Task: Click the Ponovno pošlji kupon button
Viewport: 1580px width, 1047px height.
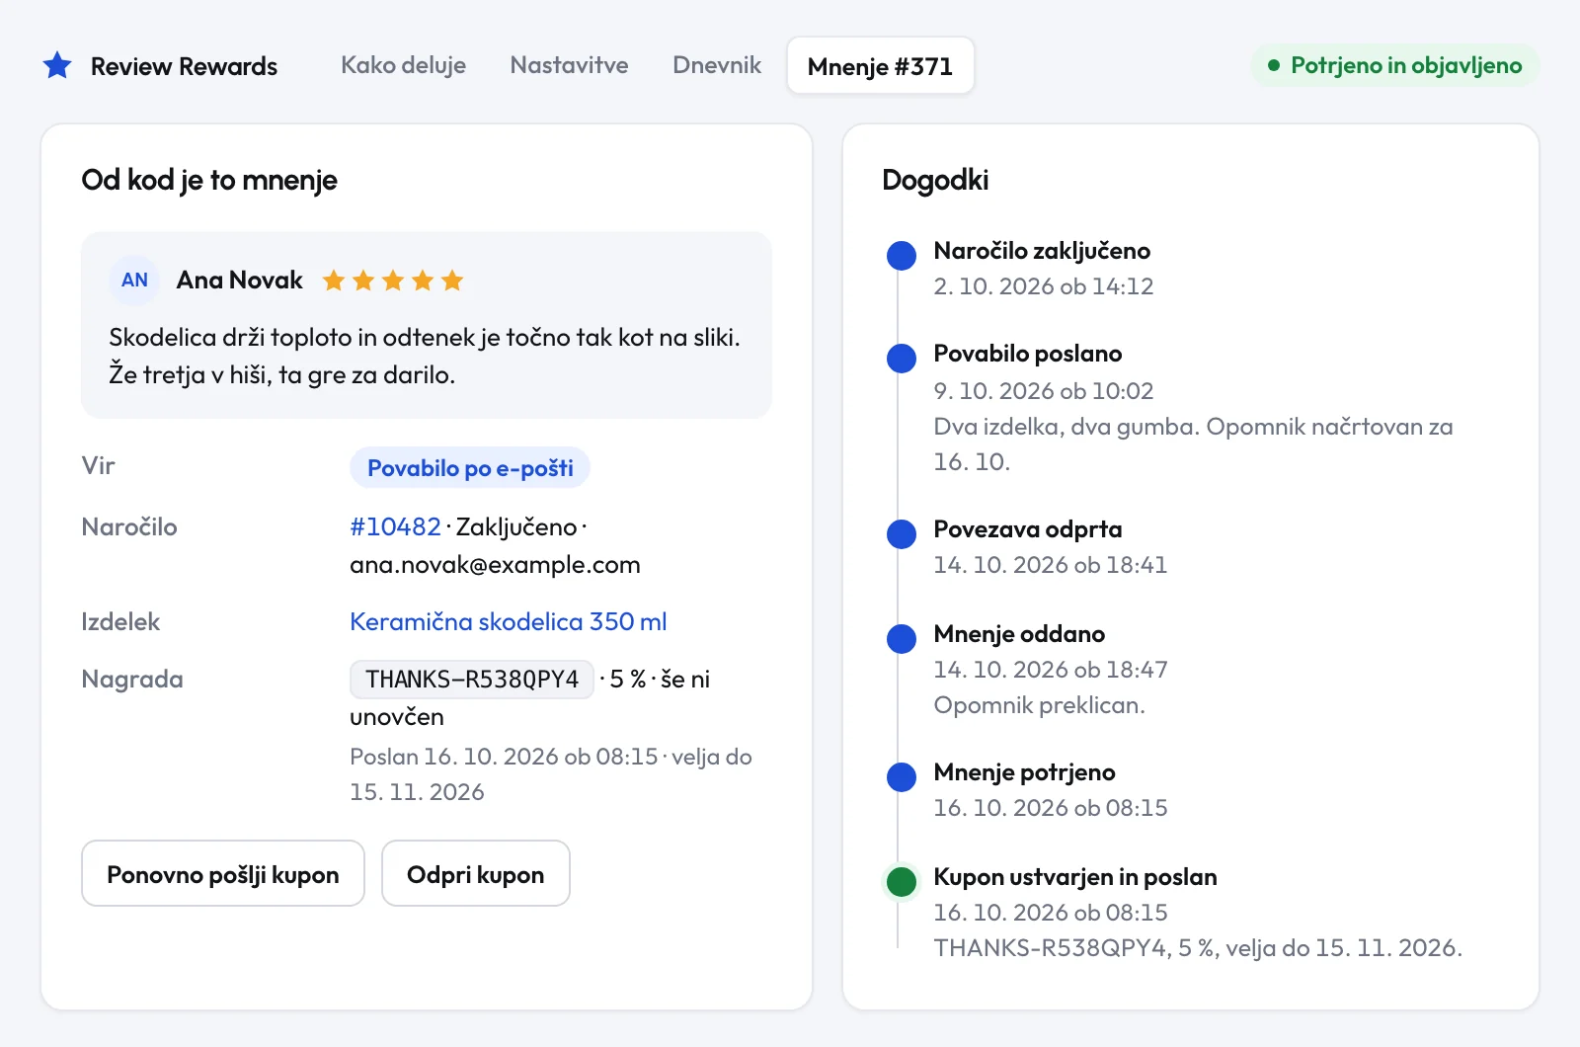Action: click(223, 874)
